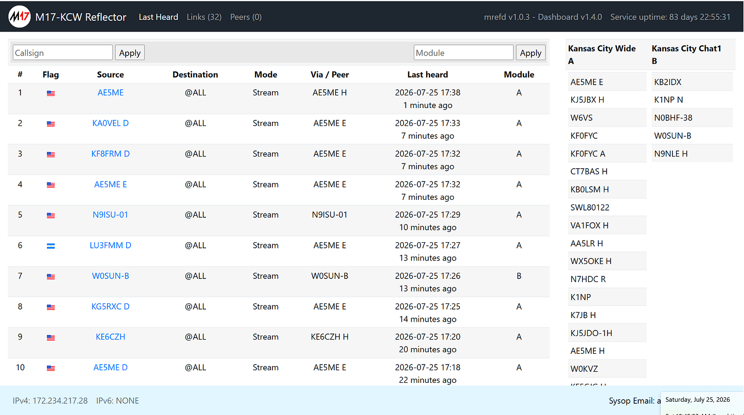Select VA1FOX H in module A list
The image size is (744, 415).
(x=607, y=225)
